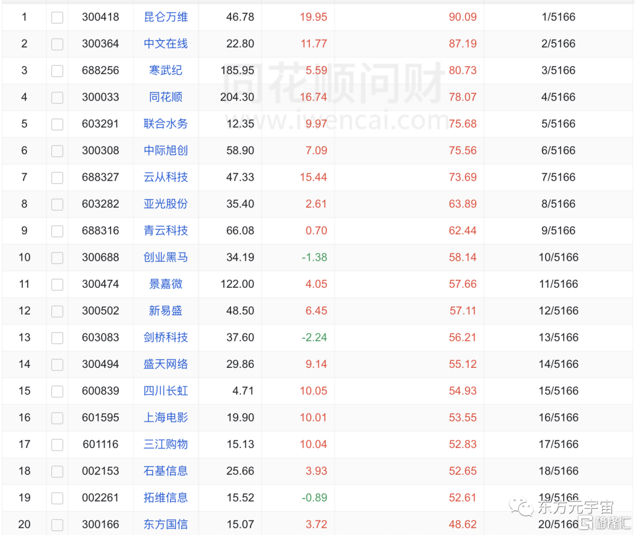Open 东方国信 stock details
The image size is (635, 535).
click(x=166, y=525)
